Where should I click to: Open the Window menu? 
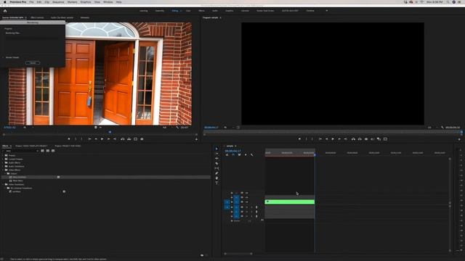point(108,2)
